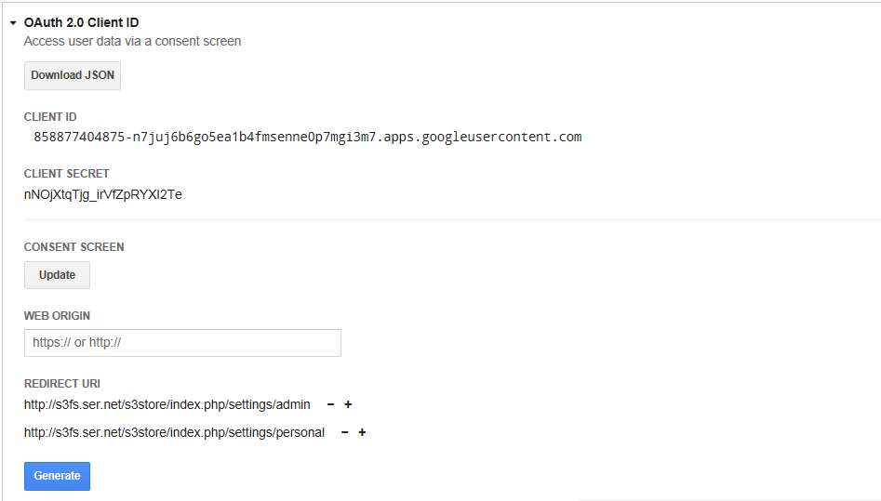Click the Download JSON button

tap(73, 75)
